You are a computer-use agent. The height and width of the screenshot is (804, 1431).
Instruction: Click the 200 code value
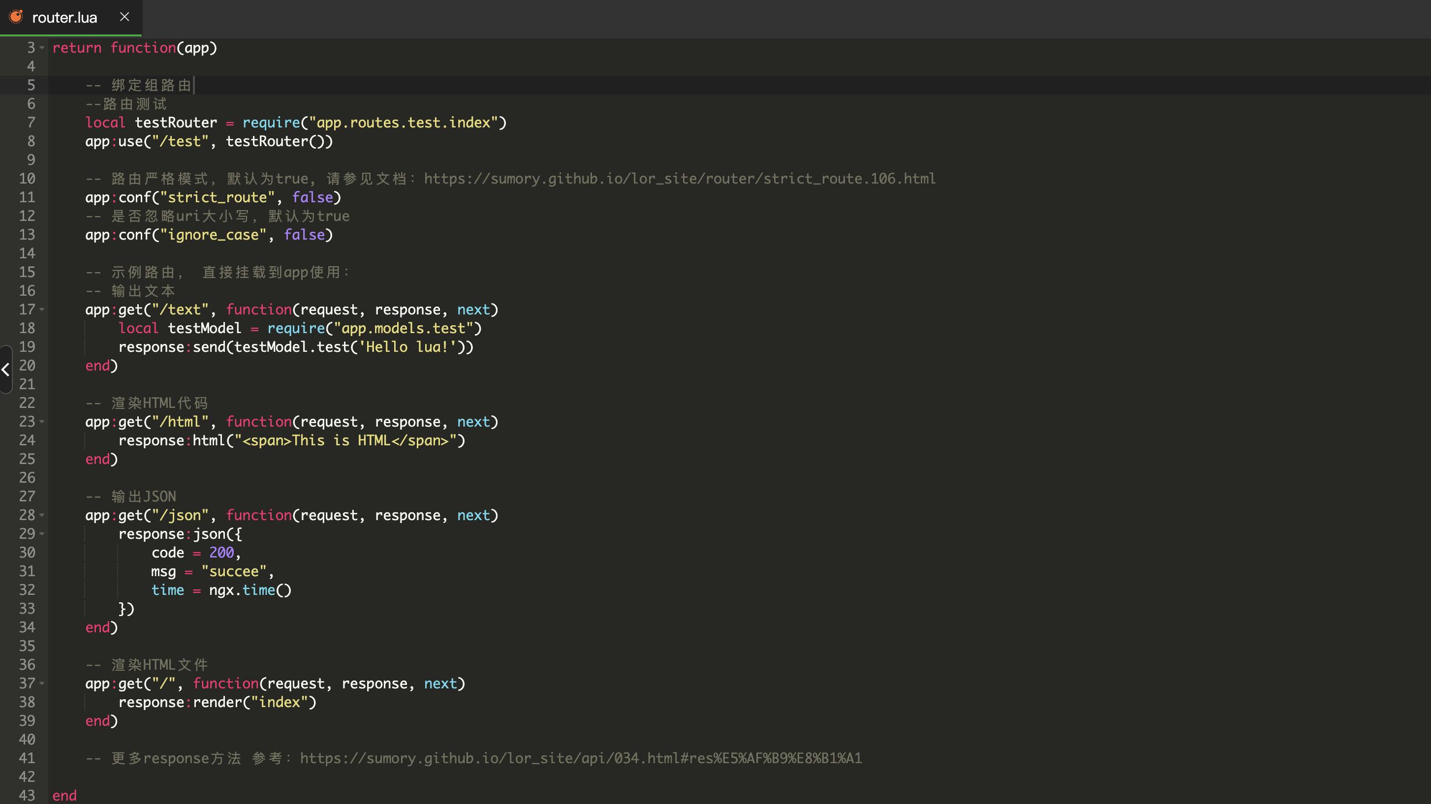[221, 552]
